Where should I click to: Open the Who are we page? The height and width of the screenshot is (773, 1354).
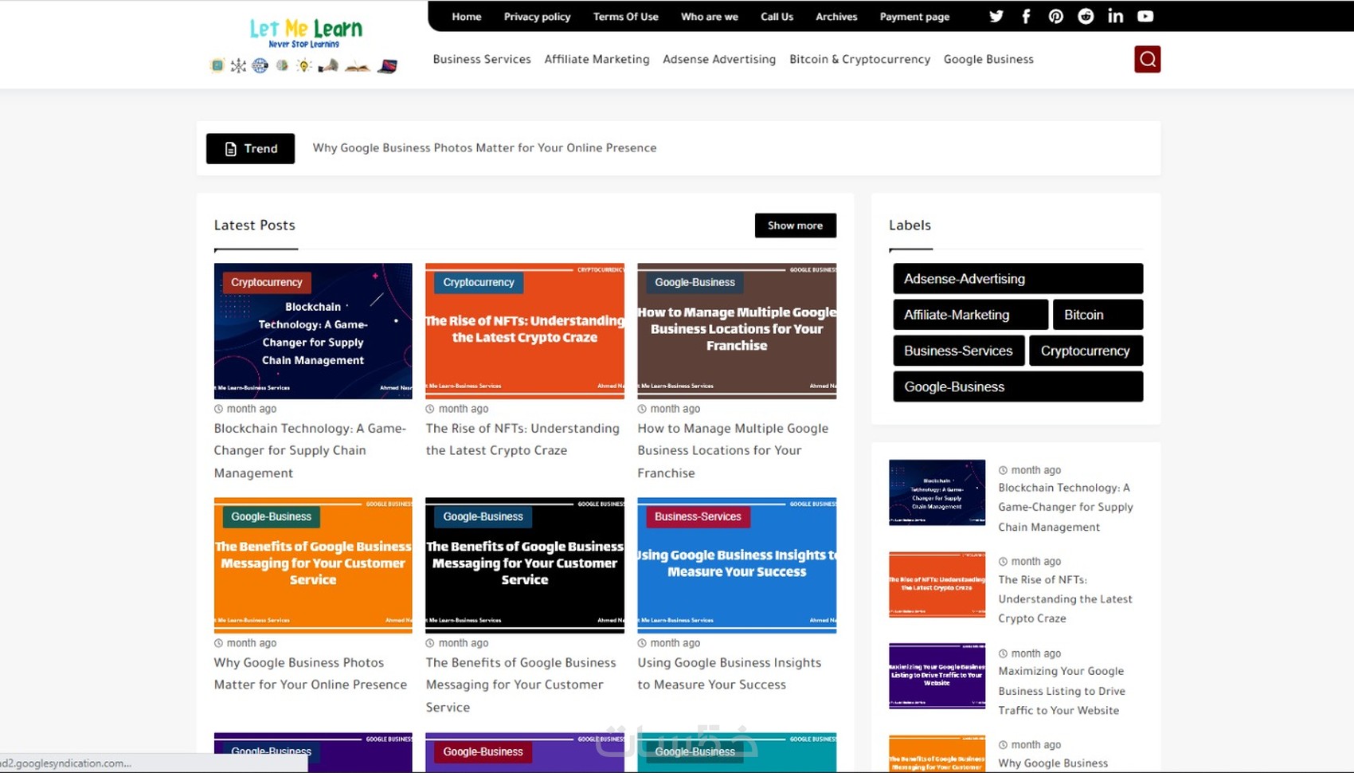click(x=709, y=17)
